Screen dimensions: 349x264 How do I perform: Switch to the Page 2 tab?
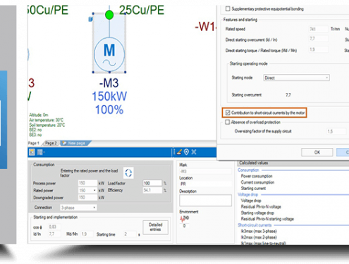click(51, 143)
